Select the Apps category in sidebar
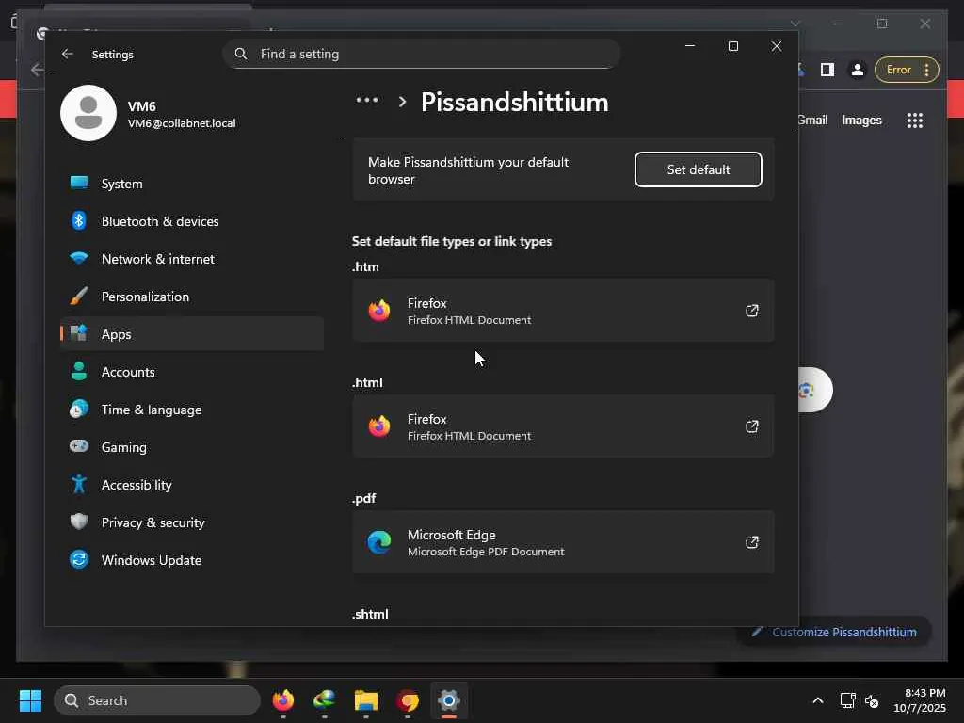Image resolution: width=964 pixels, height=723 pixels. point(192,334)
